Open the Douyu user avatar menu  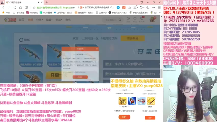click(152, 20)
